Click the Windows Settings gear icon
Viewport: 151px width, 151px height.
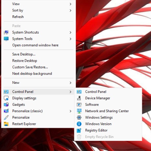tap(79, 117)
